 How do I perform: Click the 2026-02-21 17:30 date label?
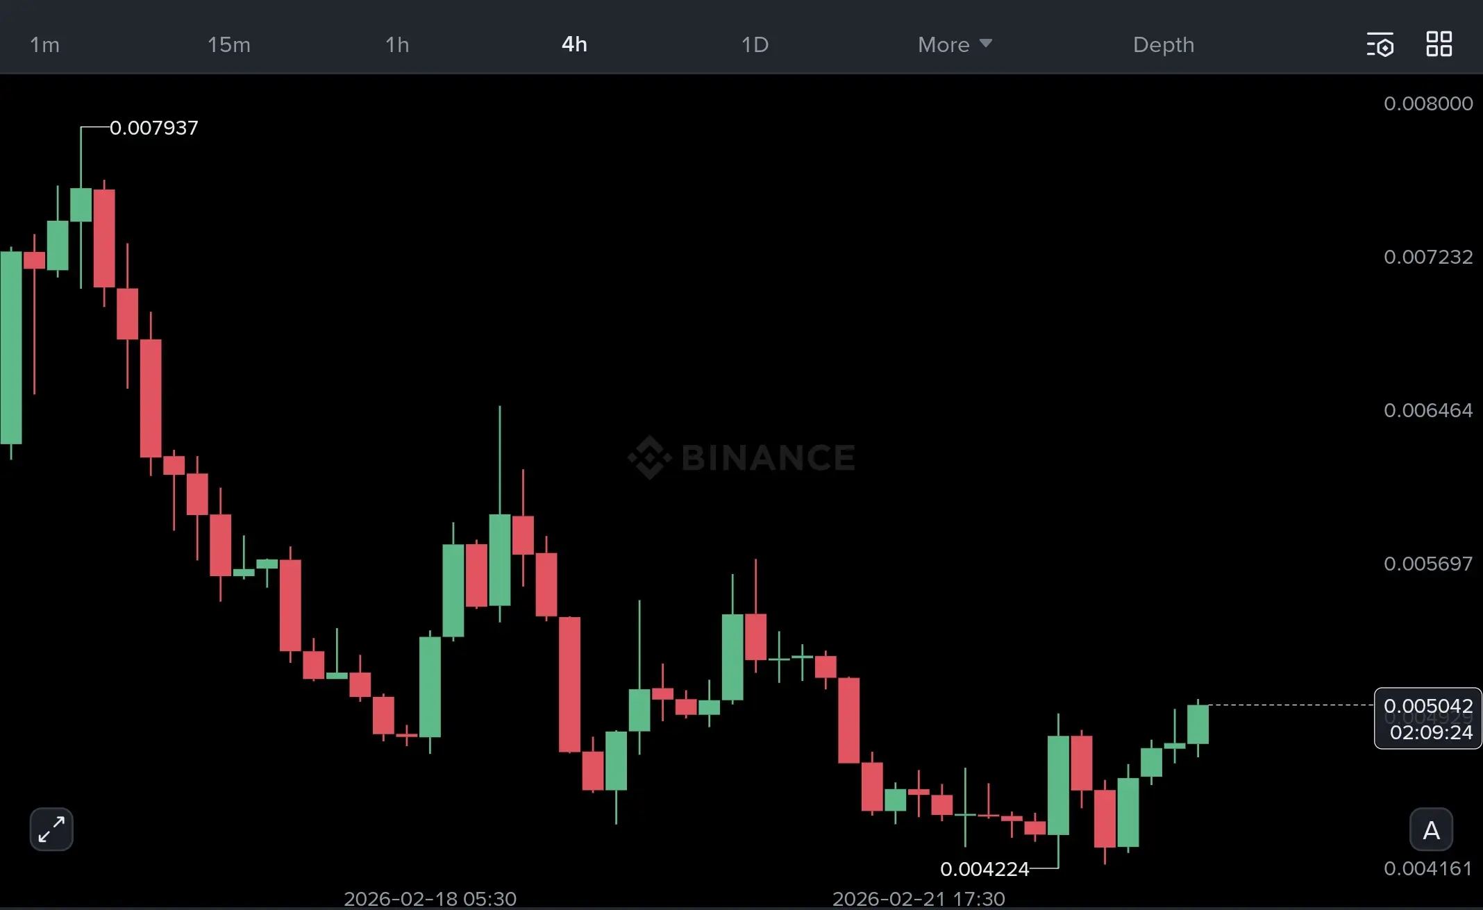(919, 899)
